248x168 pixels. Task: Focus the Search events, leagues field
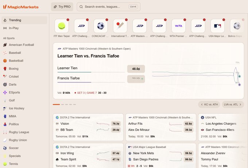point(109,7)
